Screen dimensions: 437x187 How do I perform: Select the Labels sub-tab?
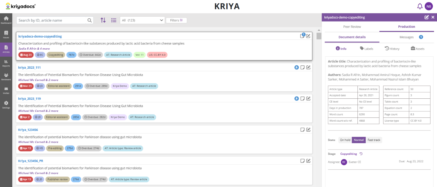point(366,49)
